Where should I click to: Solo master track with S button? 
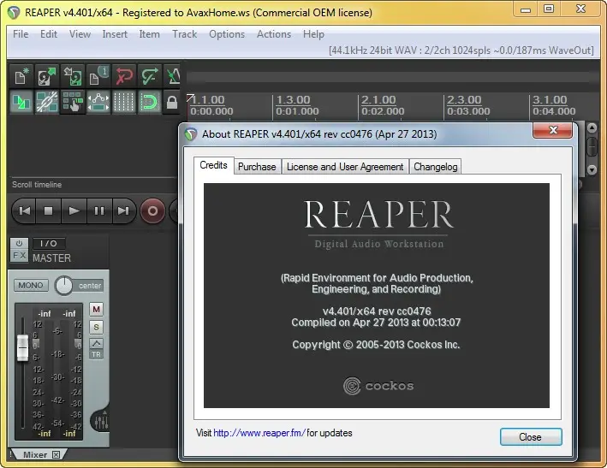click(97, 327)
